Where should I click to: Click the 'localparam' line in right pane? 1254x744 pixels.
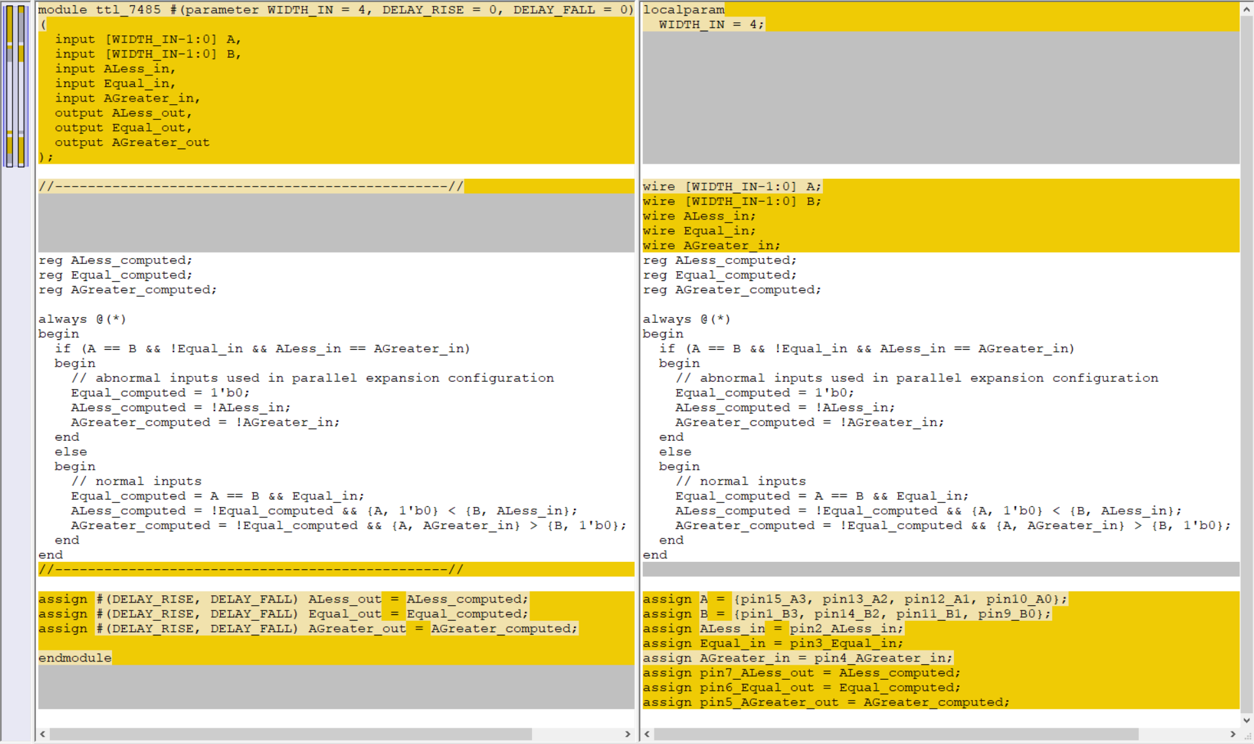click(x=683, y=10)
